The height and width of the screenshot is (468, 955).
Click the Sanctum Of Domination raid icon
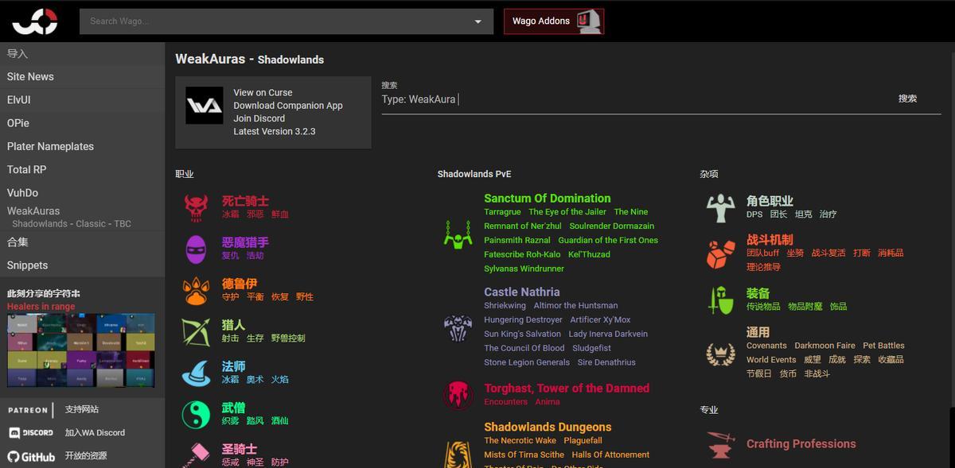[x=458, y=234]
